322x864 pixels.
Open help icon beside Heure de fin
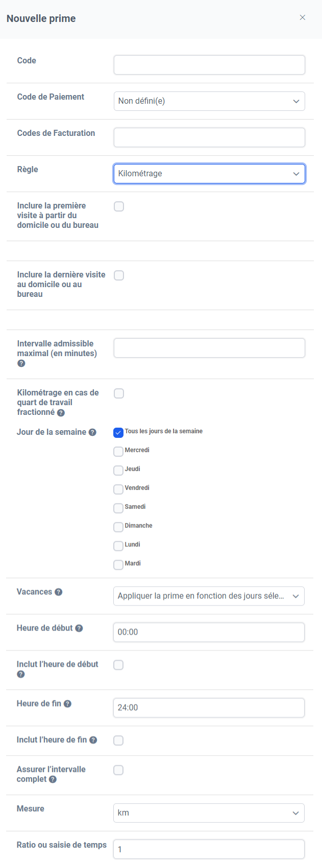coord(67,704)
